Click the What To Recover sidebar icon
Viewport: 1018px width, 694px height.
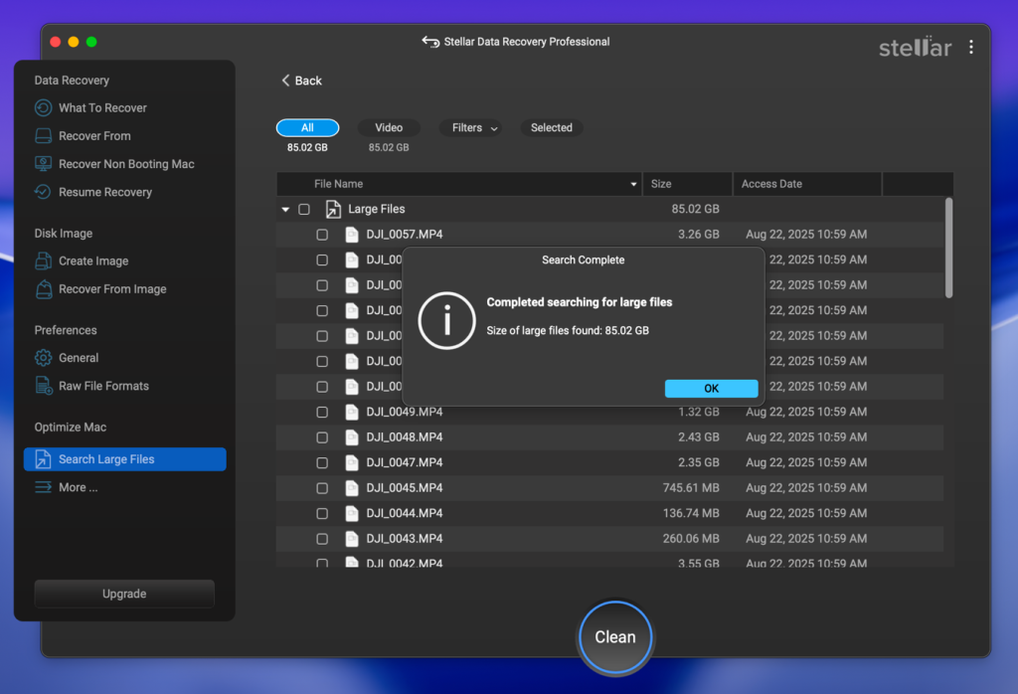pyautogui.click(x=43, y=107)
